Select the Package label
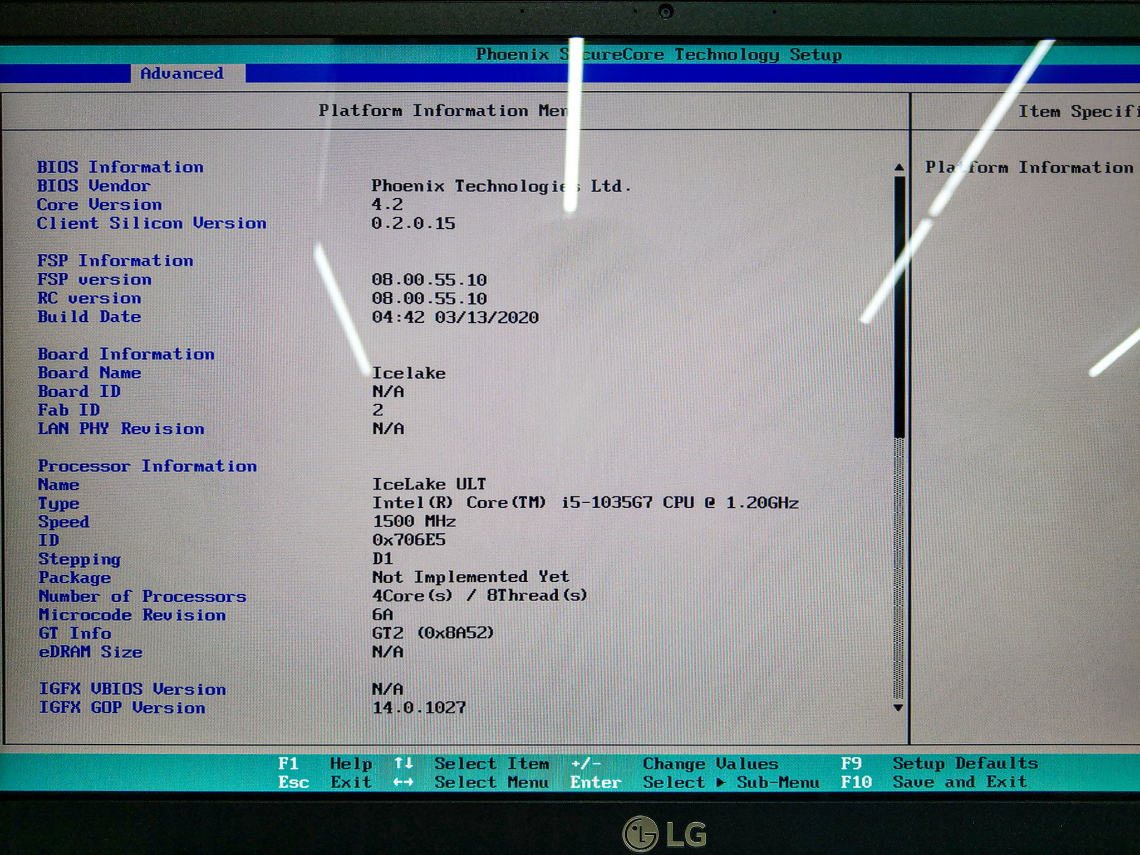The width and height of the screenshot is (1140, 855). tap(74, 578)
